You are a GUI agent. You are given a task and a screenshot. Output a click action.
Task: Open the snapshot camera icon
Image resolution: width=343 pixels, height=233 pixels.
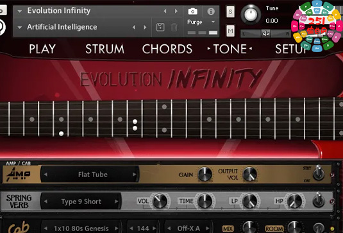[x=193, y=11]
